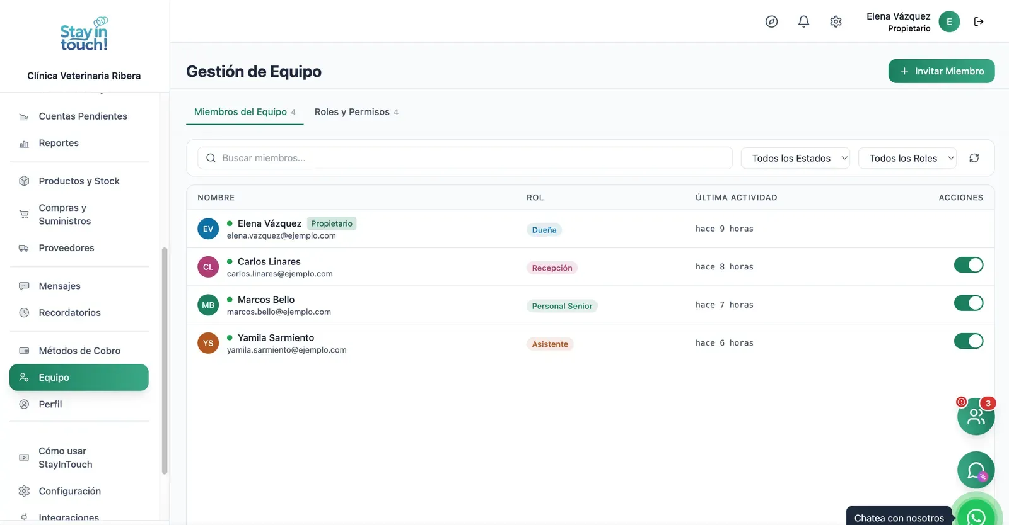The height and width of the screenshot is (525, 1009).
Task: Open the compass explore icon in header
Action: pos(771,21)
